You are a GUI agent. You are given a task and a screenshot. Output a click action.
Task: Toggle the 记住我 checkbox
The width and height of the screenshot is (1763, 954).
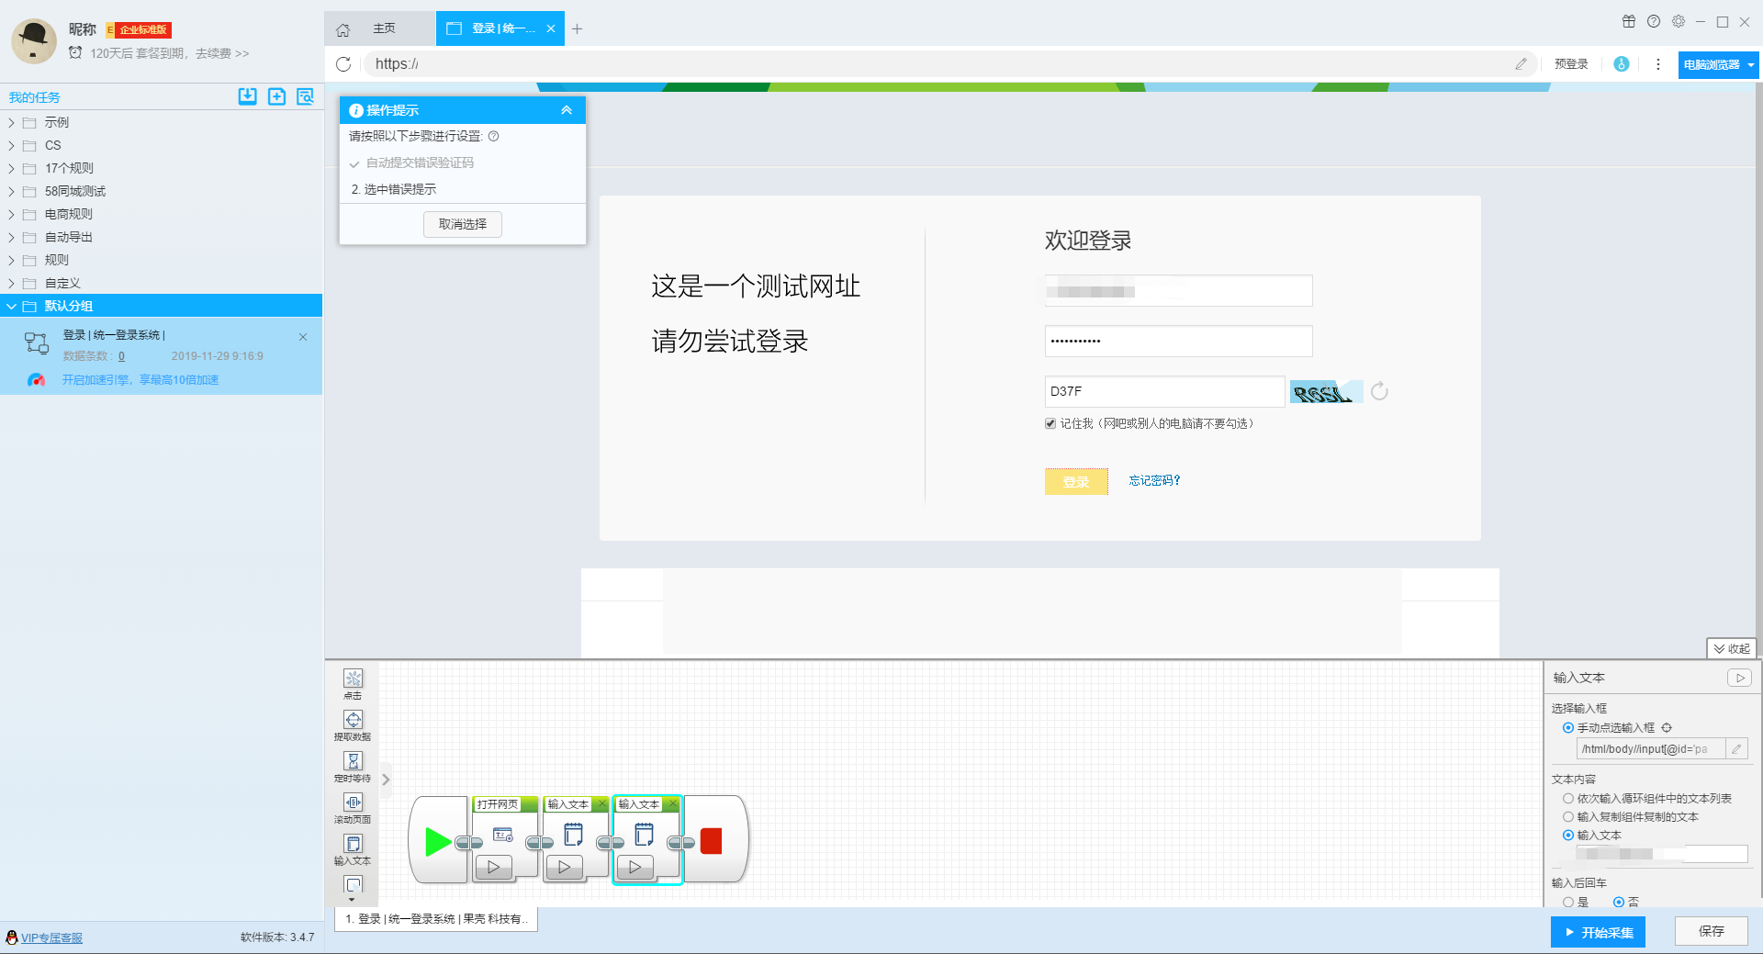click(x=1050, y=423)
